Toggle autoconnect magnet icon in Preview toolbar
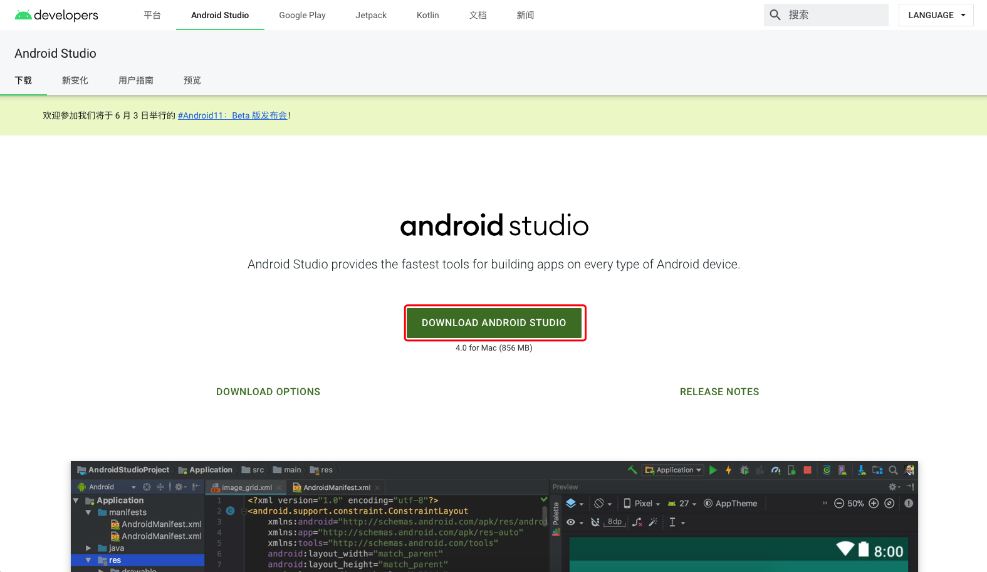987x572 pixels. coord(595,522)
